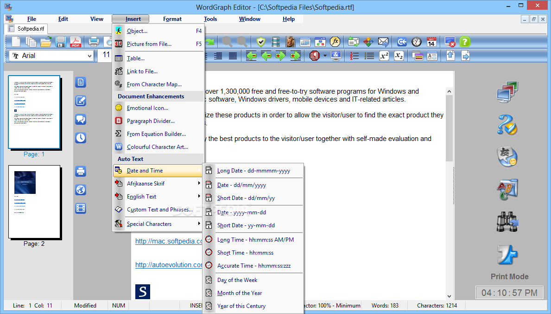Click the Date and Time menu entry
Screen dimensions: 551x314
158,171
